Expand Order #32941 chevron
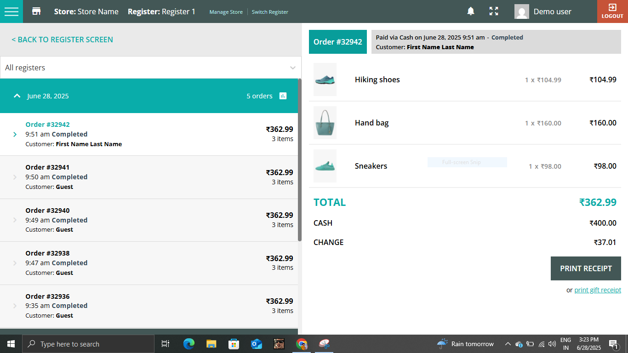 point(15,177)
